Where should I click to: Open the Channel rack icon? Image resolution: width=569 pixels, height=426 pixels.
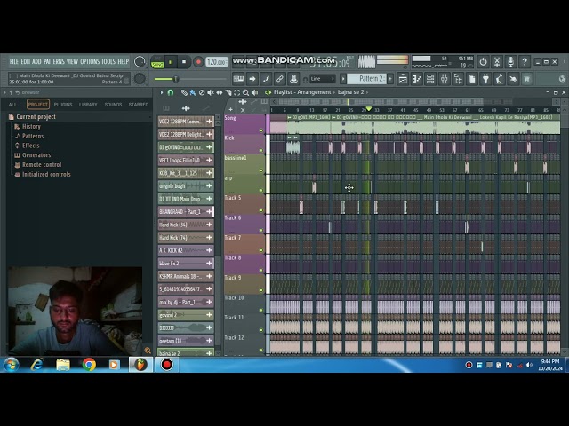coord(430,79)
